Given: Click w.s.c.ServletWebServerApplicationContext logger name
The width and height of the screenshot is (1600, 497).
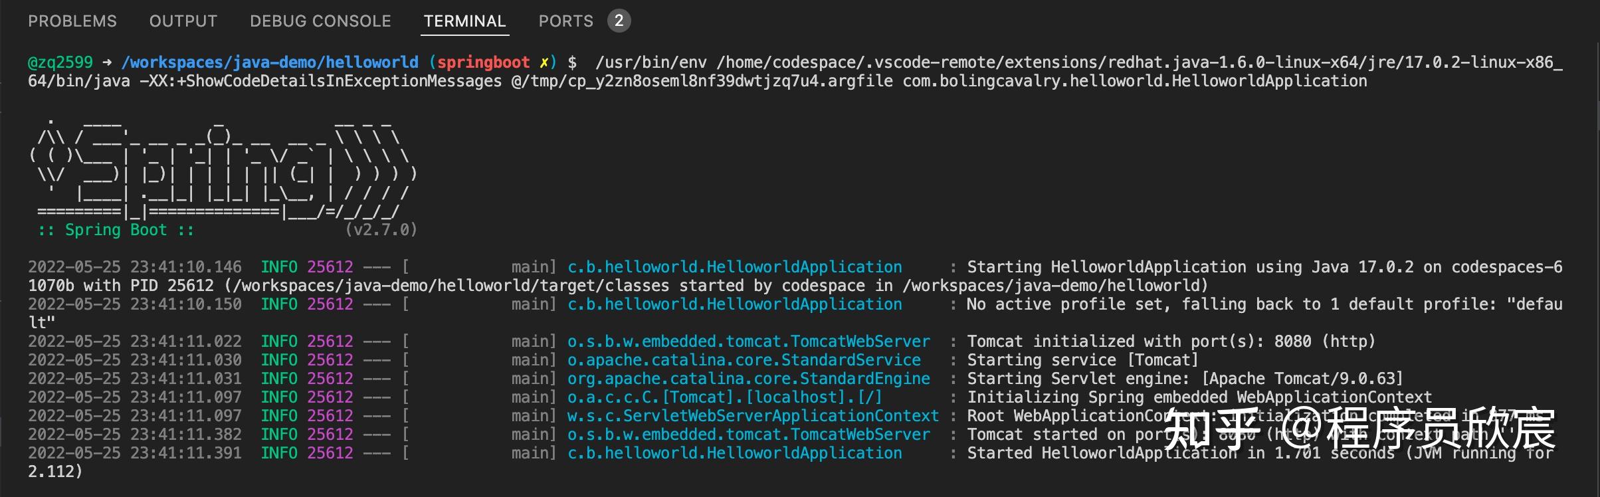Looking at the screenshot, I should (x=753, y=416).
